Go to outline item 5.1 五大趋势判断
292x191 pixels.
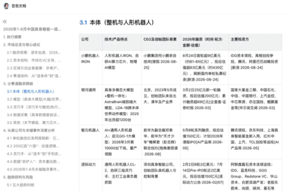(x=21, y=185)
